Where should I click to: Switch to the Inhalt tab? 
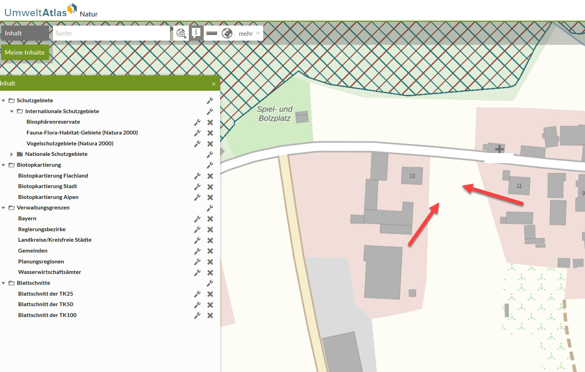(25, 33)
